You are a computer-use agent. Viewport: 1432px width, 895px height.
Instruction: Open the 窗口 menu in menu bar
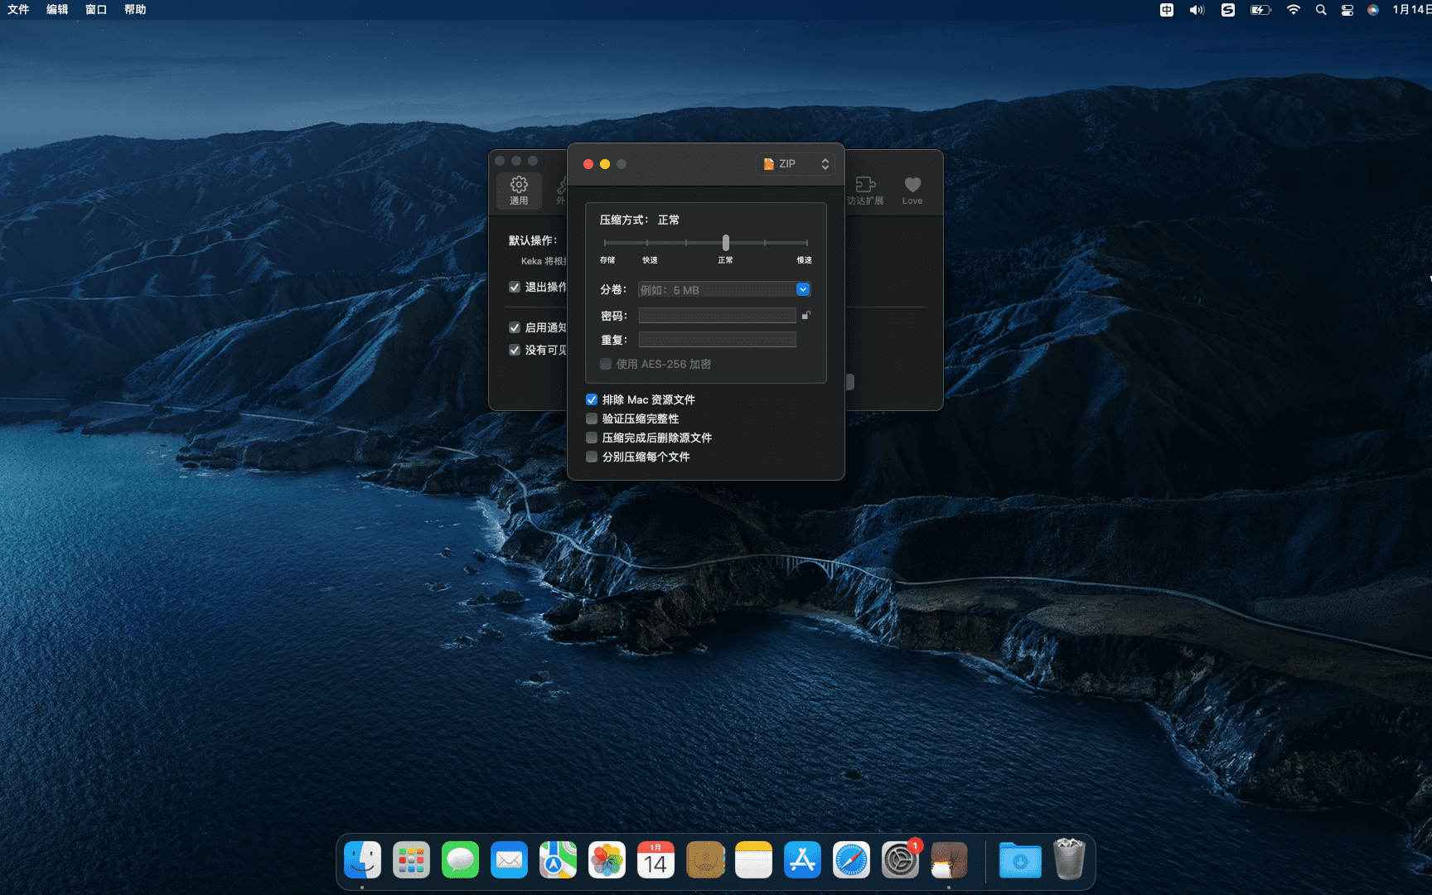pyautogui.click(x=96, y=10)
